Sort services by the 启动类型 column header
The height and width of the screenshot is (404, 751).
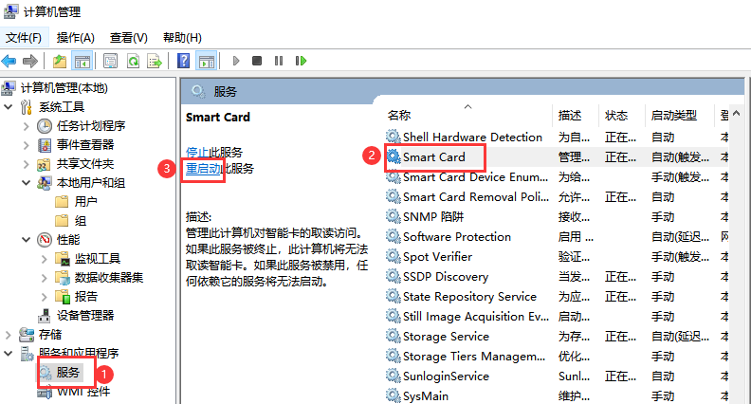(x=673, y=116)
